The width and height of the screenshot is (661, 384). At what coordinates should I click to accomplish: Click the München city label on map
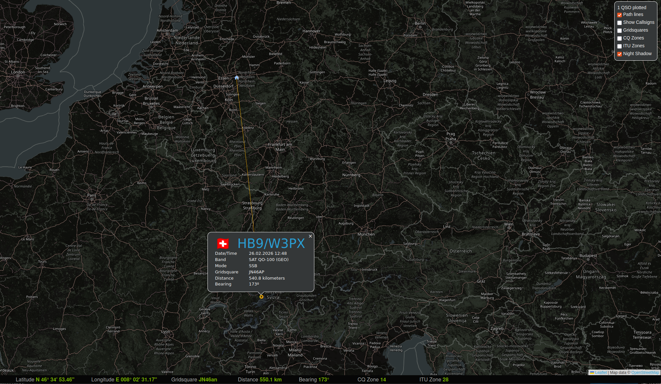pyautogui.click(x=366, y=234)
